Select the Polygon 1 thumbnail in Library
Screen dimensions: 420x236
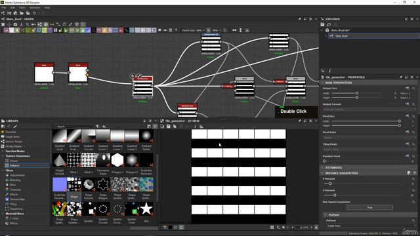(x=117, y=160)
